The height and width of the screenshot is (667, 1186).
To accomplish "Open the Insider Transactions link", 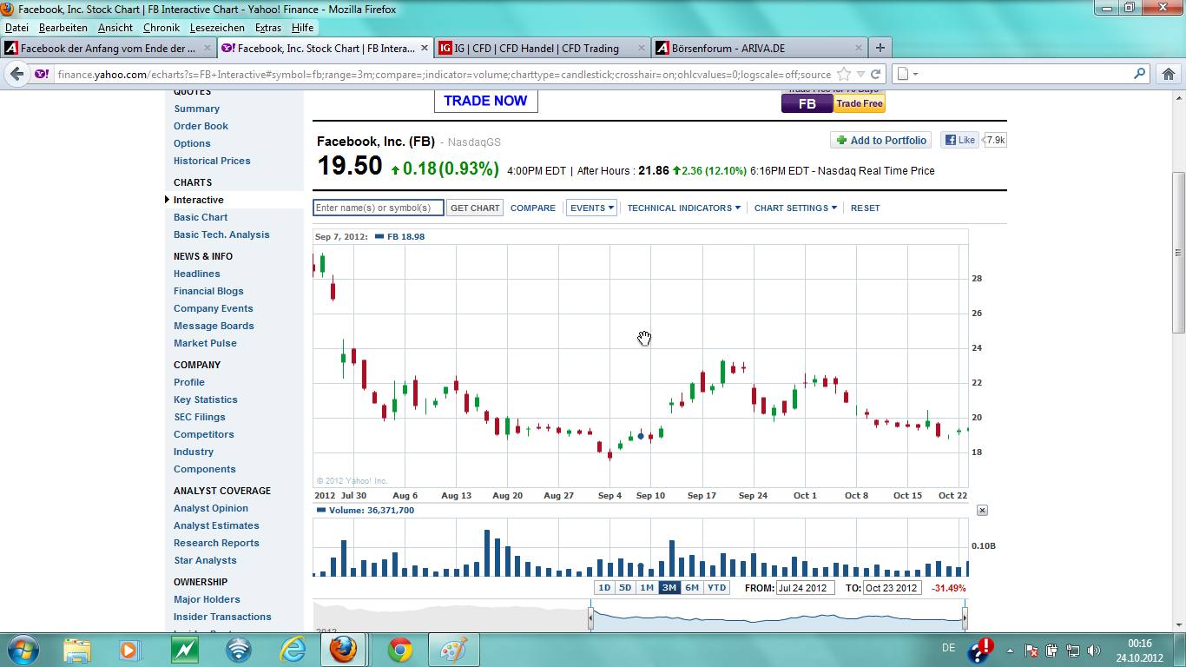I will [x=222, y=617].
